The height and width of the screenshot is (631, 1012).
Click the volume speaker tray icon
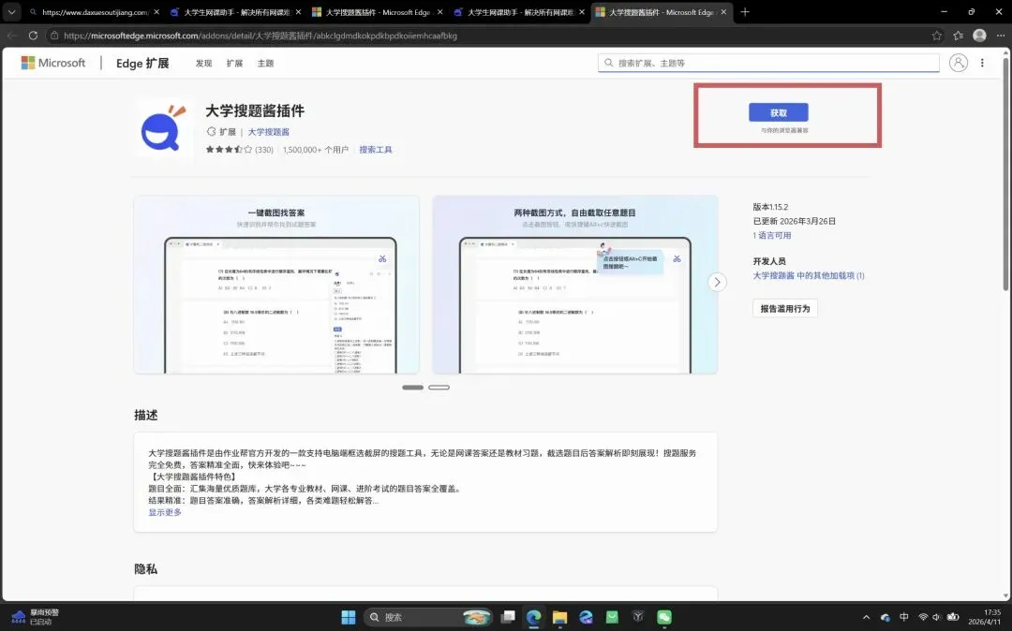[x=936, y=617]
